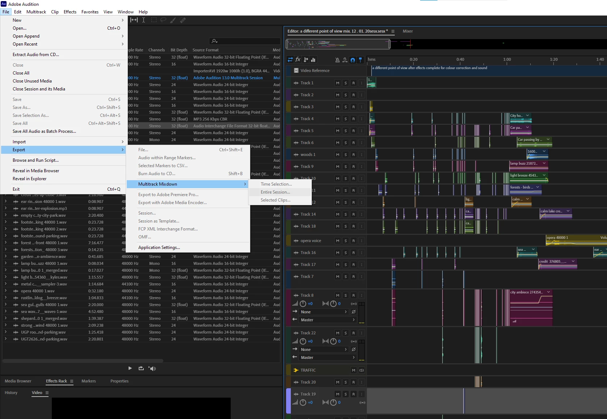The image size is (607, 419).
Task: Toggle global clip stretching icon
Action: [x=345, y=60]
